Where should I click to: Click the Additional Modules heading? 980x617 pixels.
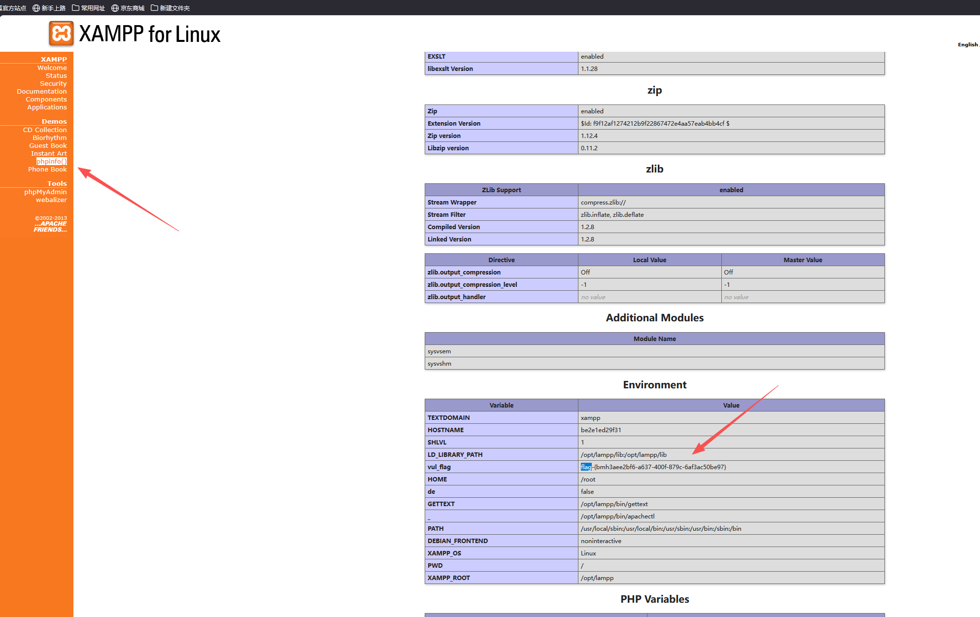tap(654, 317)
